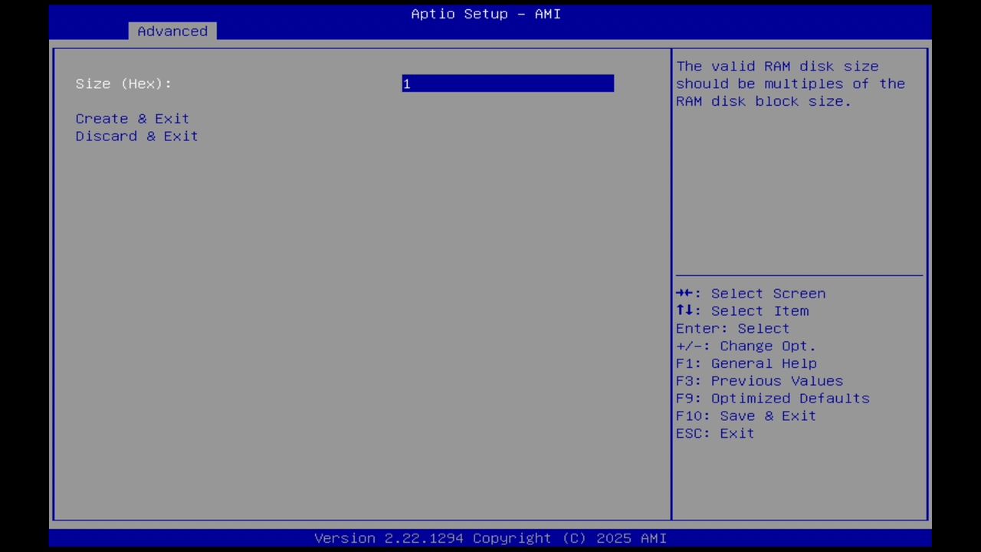This screenshot has width=981, height=552.
Task: Click the help pane separator line
Action: [799, 274]
